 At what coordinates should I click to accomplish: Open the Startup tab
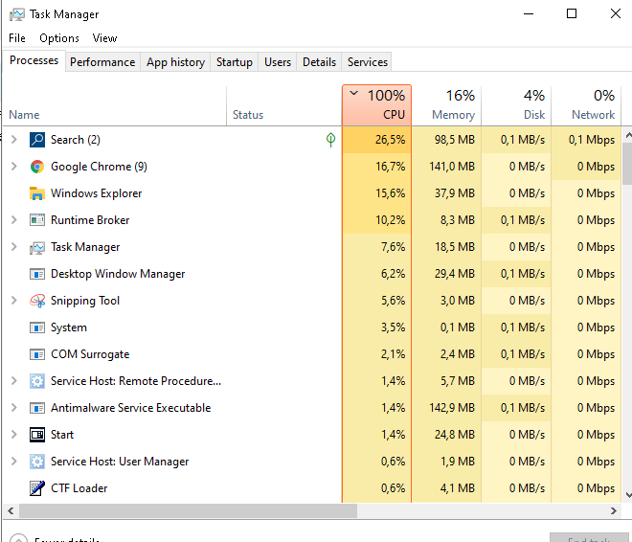pyautogui.click(x=234, y=62)
